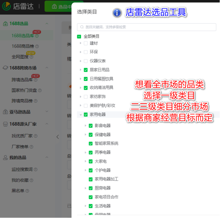220x218 pixels.
Task: Open help icon beside 厂家榜单
Action: (31, 147)
